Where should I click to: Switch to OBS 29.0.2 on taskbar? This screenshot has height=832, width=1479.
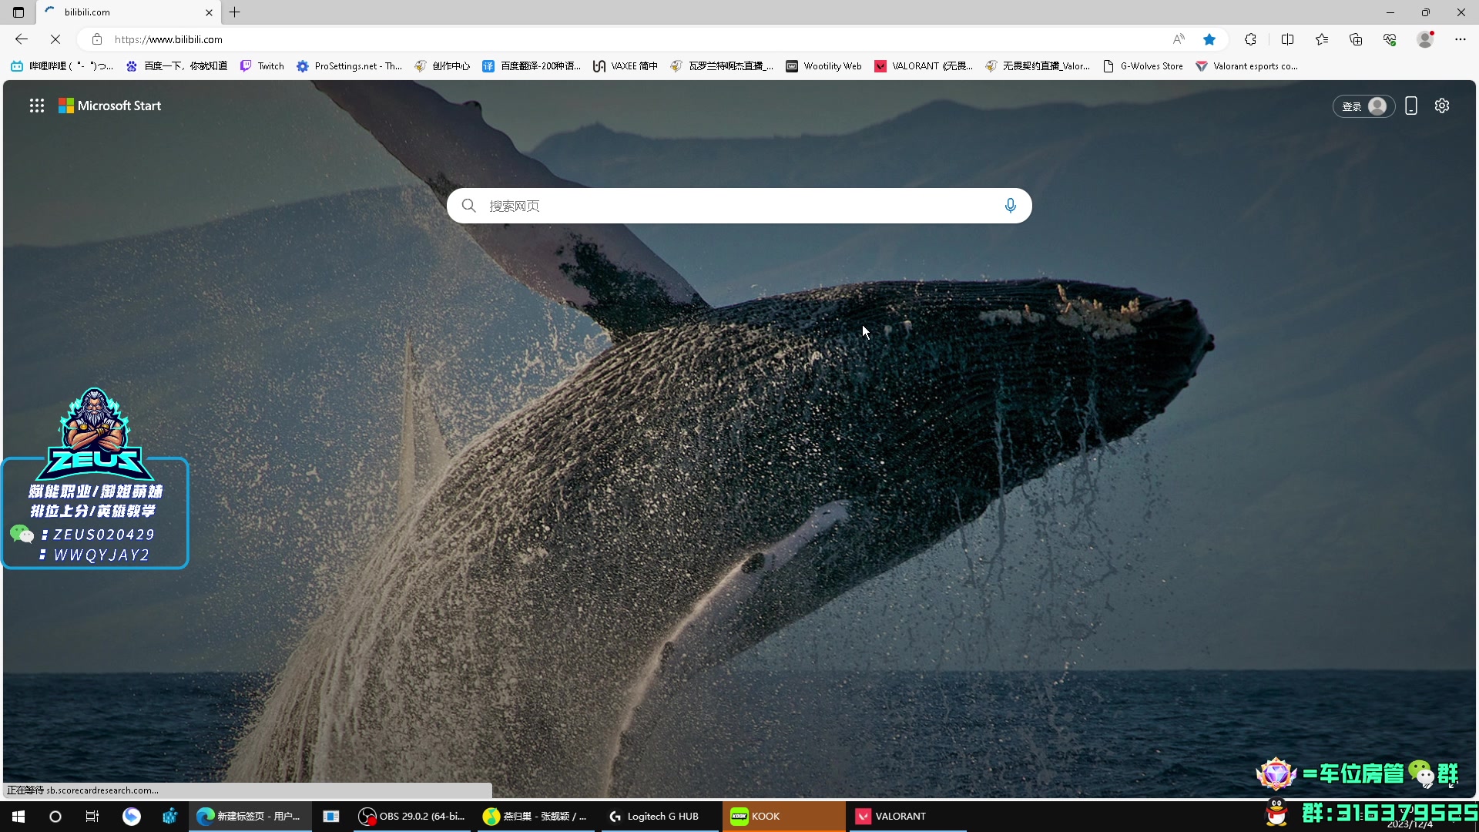[413, 817]
